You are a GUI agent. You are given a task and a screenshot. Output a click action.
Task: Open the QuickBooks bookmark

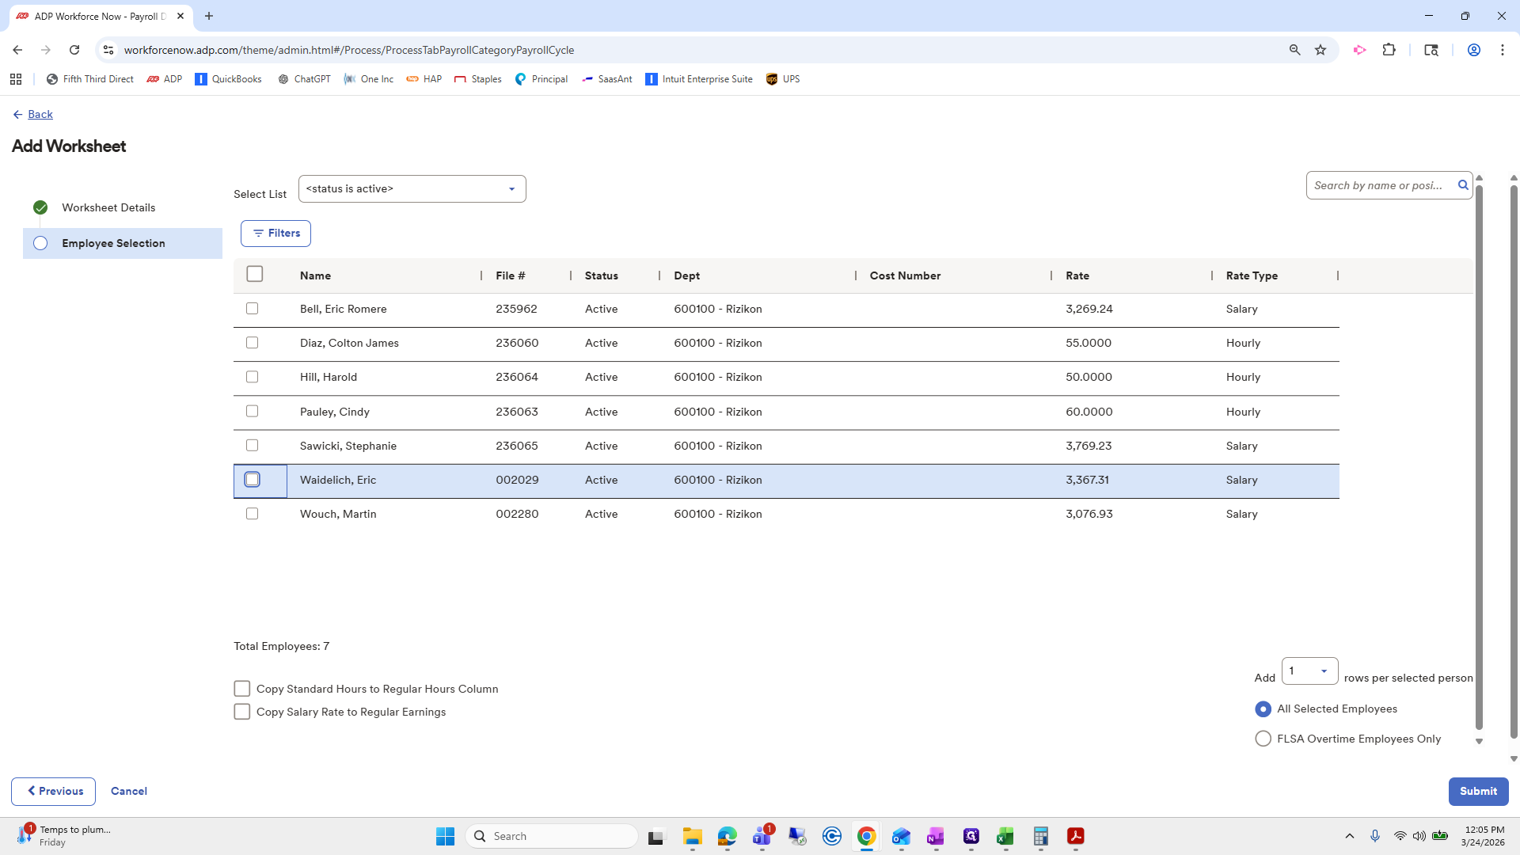pyautogui.click(x=228, y=79)
